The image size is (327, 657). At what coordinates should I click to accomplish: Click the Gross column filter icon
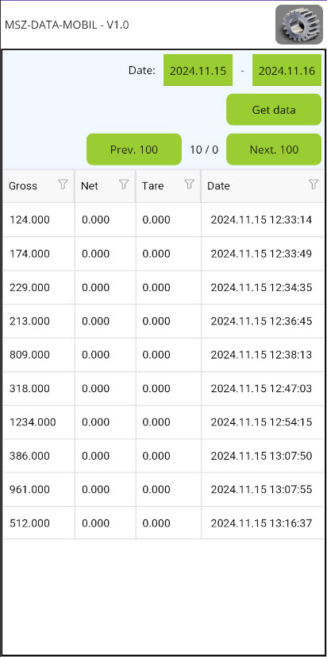[63, 185]
